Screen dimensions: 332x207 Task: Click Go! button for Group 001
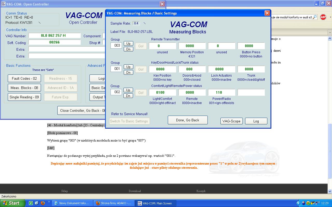coord(141,69)
